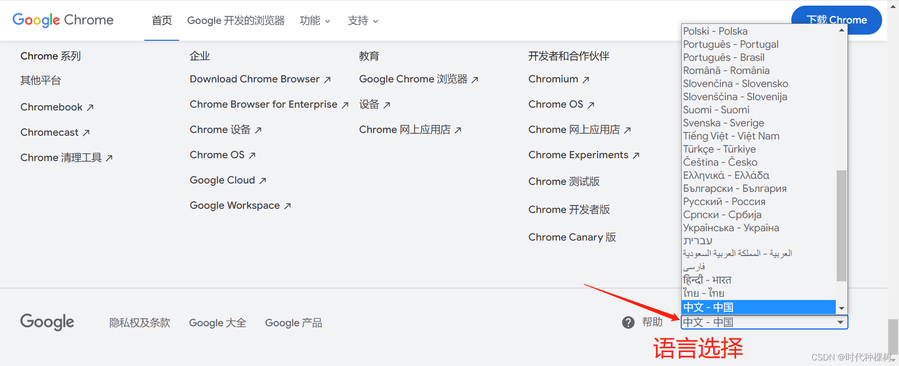Open the Chrome 测试版 link

tap(564, 182)
